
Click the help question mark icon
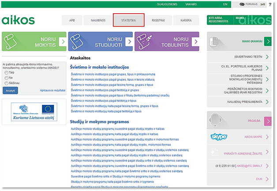point(270,4)
